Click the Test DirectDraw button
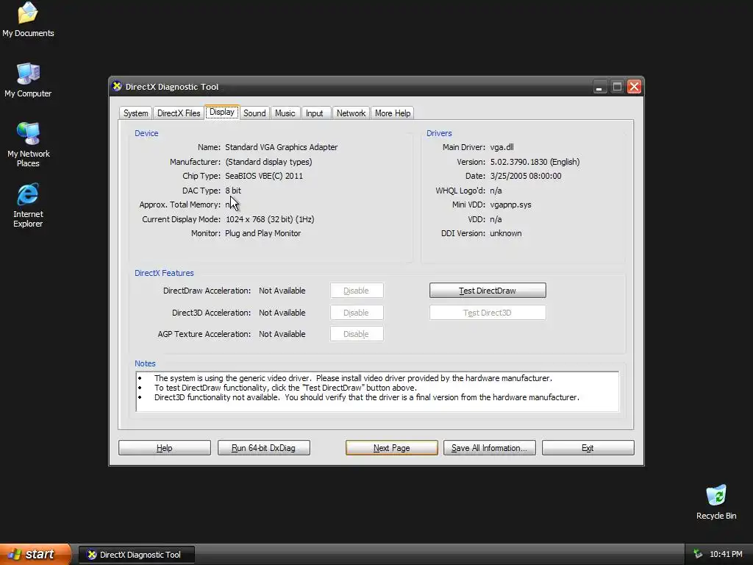Screen dimensions: 753x565 click(488, 290)
